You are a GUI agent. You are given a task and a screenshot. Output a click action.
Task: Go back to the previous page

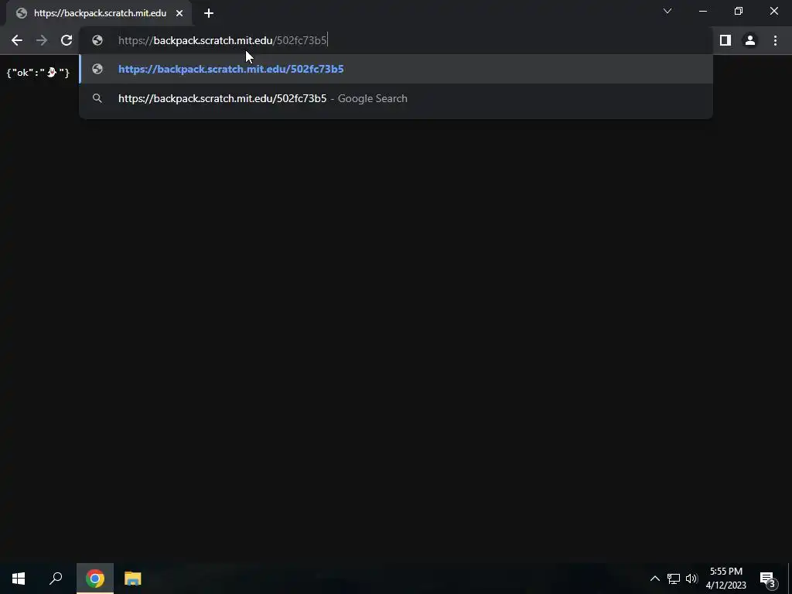tap(17, 40)
